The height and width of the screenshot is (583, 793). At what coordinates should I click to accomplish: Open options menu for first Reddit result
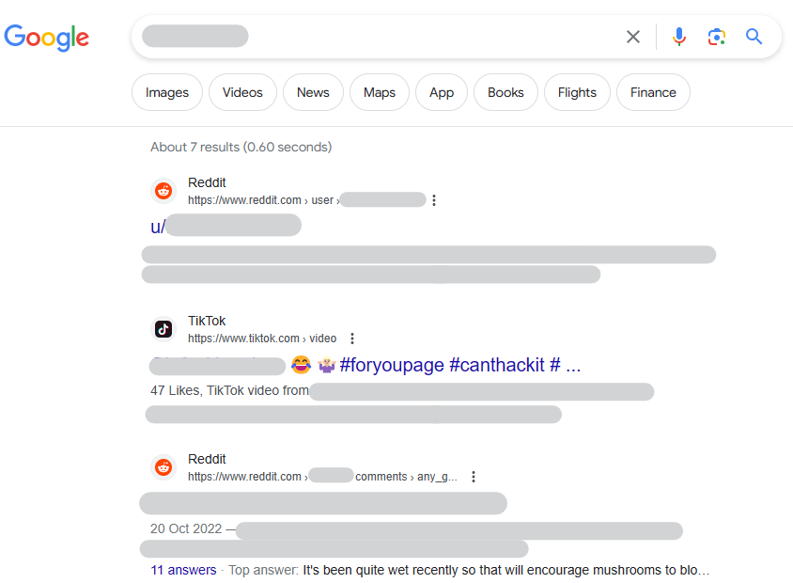click(434, 200)
